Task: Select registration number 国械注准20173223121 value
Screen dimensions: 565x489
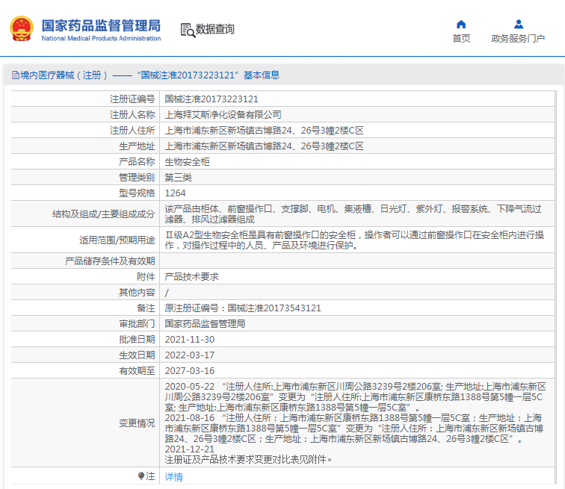Action: click(x=212, y=99)
